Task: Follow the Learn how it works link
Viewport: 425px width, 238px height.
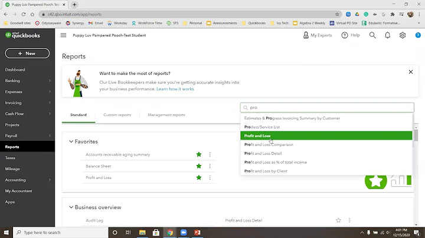Action: (175, 89)
